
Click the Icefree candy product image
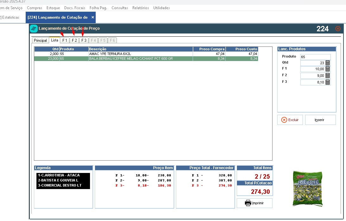[308, 188]
